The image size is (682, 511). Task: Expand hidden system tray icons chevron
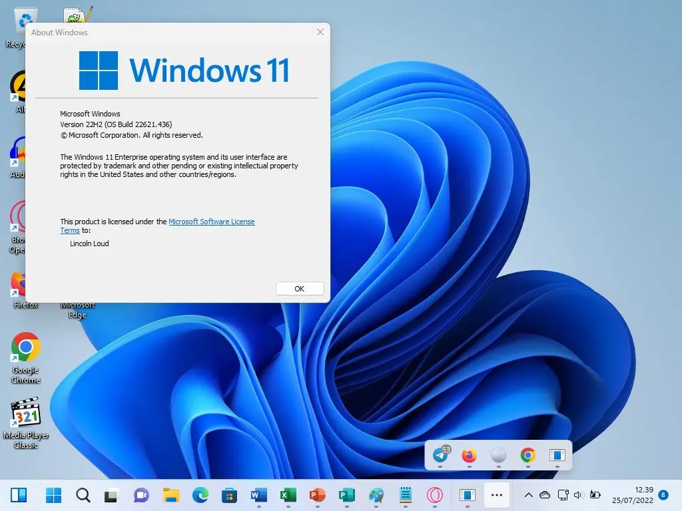tap(529, 495)
